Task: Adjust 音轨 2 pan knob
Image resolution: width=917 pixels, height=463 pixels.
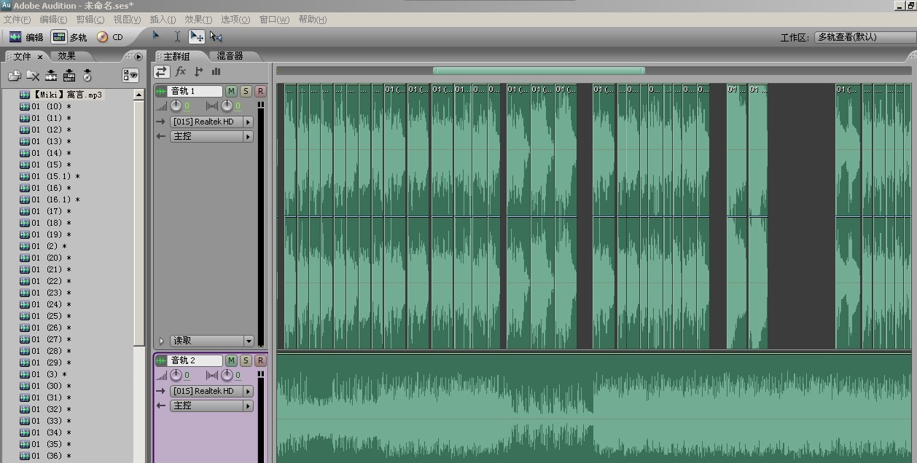Action: [227, 376]
